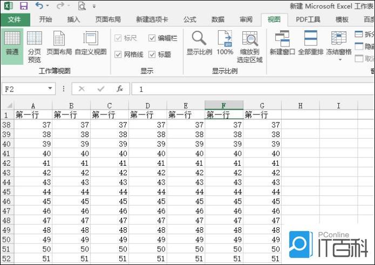This screenshot has height=265, width=375.
Task: Click the Name Box showing F2
Action: point(24,89)
